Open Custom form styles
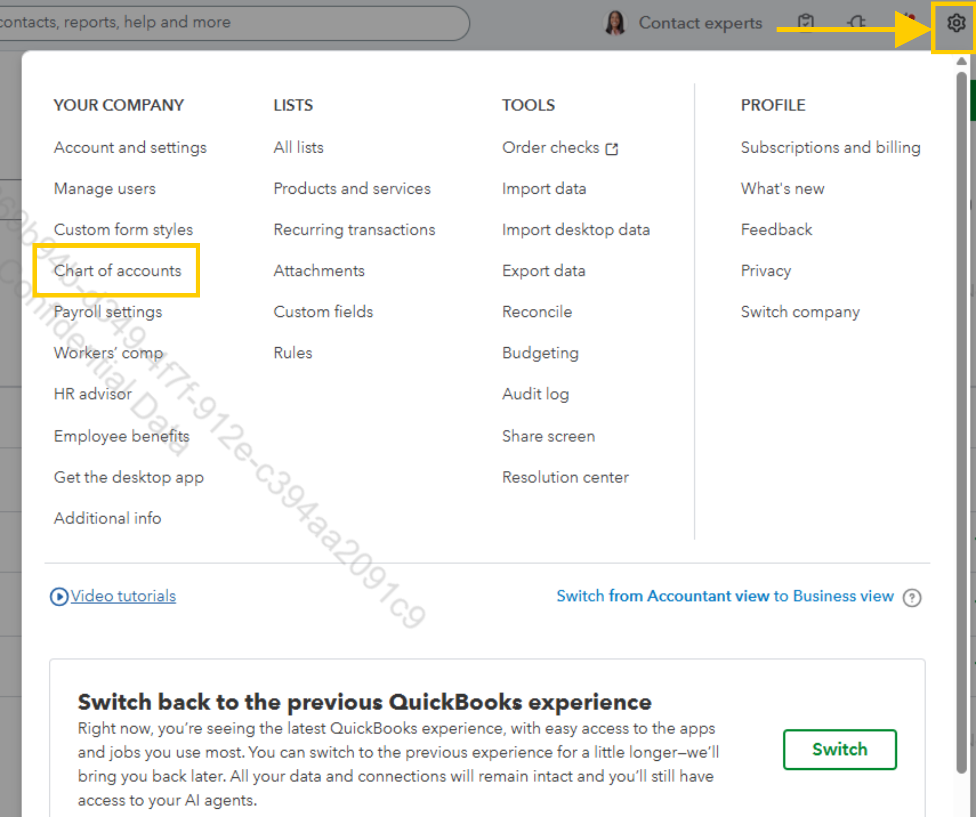 click(123, 230)
